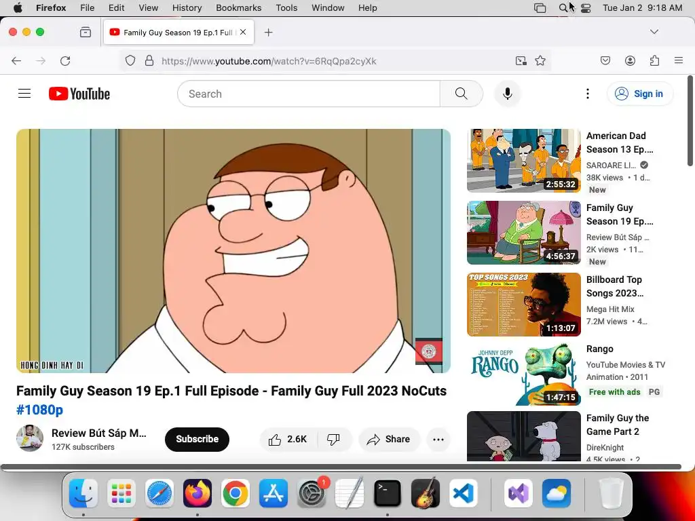Click the horizontal scrollbar at bottom
Screen dimensions: 695x521
(341, 467)
